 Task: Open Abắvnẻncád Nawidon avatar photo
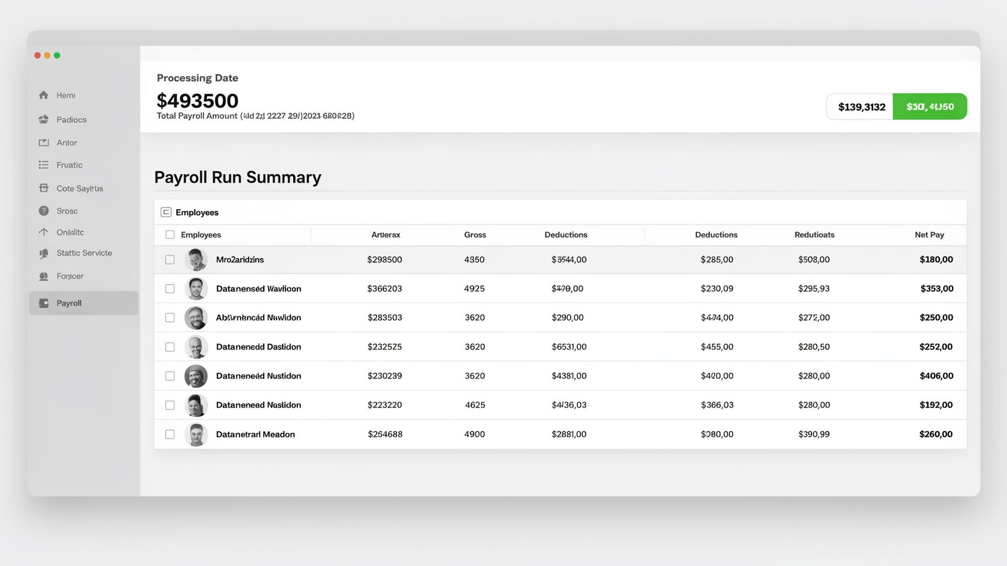coord(196,318)
